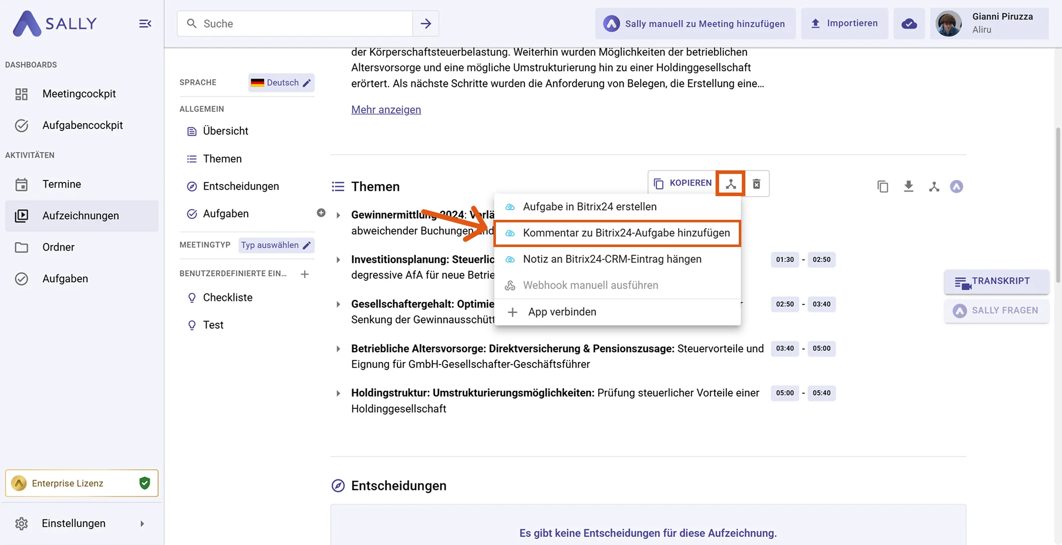Delete topic via trash icon
This screenshot has width=1062, height=545.
[x=756, y=184]
